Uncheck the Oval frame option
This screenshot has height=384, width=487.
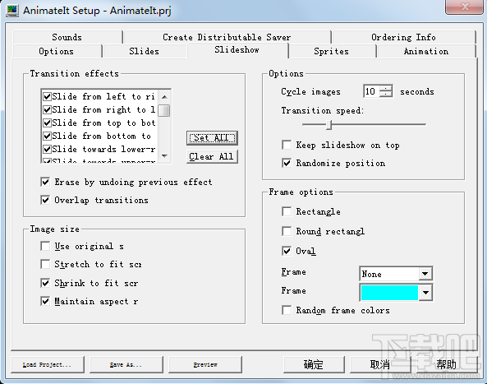(x=287, y=251)
